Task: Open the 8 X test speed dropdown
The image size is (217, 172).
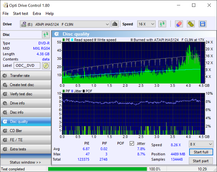Action: 200,144
